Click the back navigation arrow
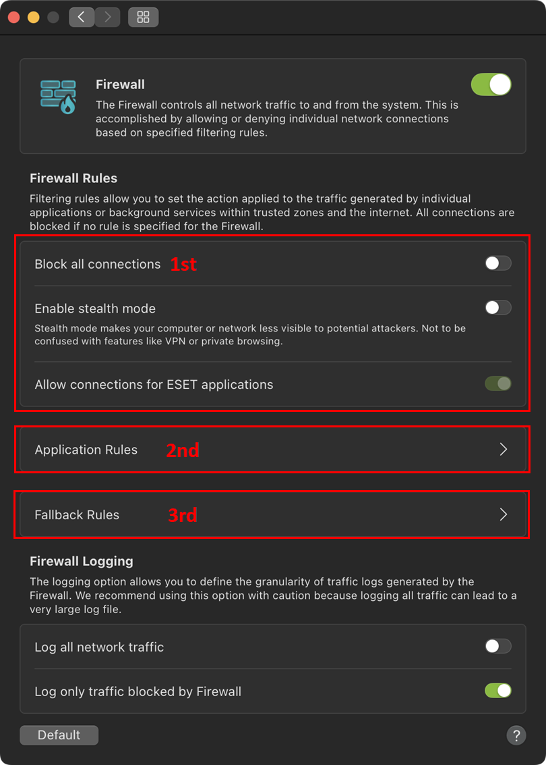Viewport: 546px width, 765px height. 82,17
